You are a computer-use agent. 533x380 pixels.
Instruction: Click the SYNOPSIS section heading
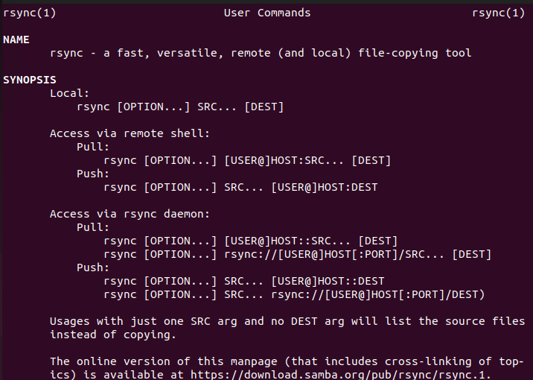30,80
